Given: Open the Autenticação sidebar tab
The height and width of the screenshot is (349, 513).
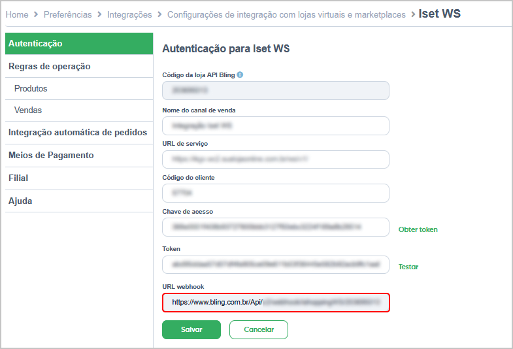Looking at the screenshot, I should tap(79, 44).
